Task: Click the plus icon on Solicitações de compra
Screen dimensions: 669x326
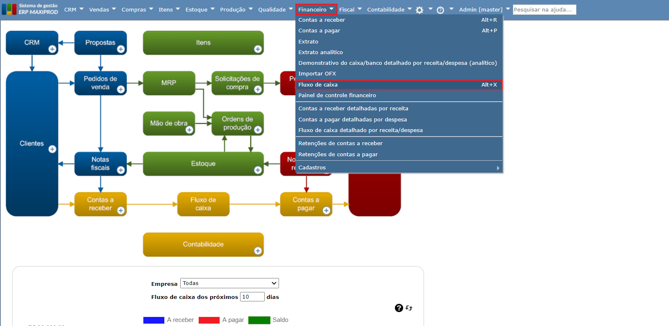Action: [x=258, y=89]
